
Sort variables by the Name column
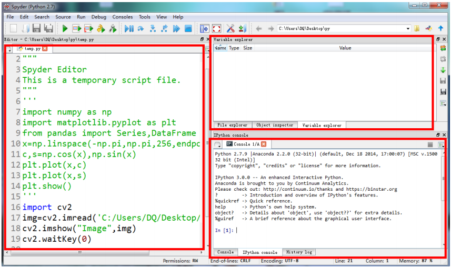pos(221,48)
